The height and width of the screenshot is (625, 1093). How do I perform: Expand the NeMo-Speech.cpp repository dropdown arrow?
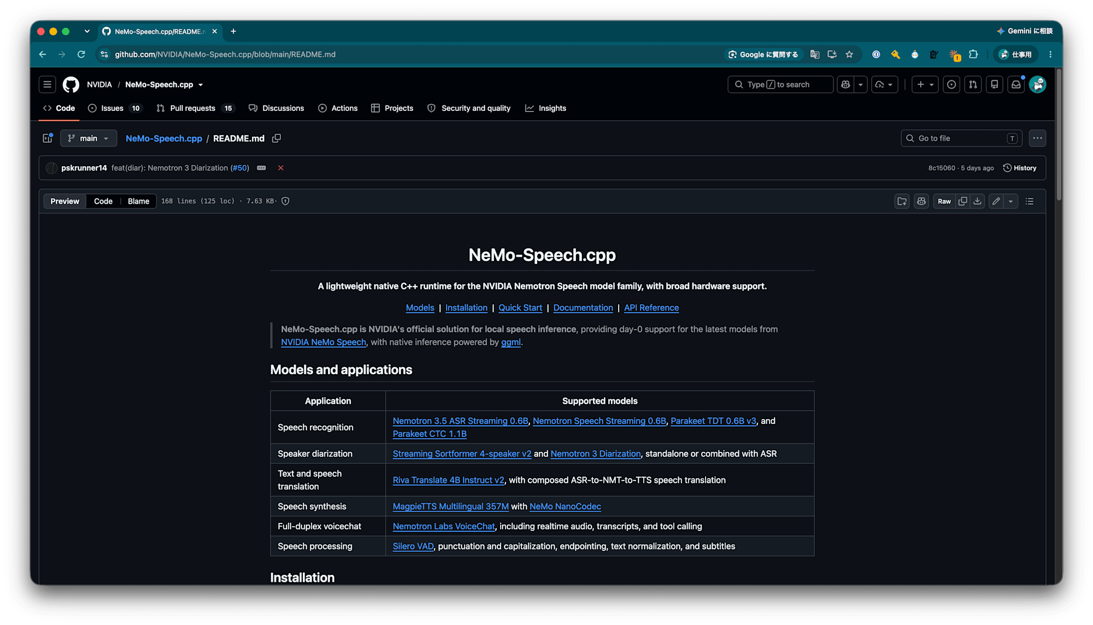[201, 85]
